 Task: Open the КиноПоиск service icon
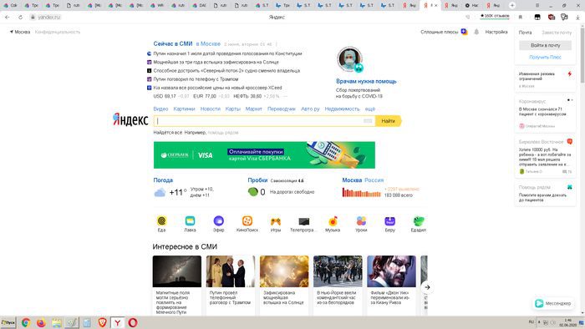pyautogui.click(x=247, y=221)
